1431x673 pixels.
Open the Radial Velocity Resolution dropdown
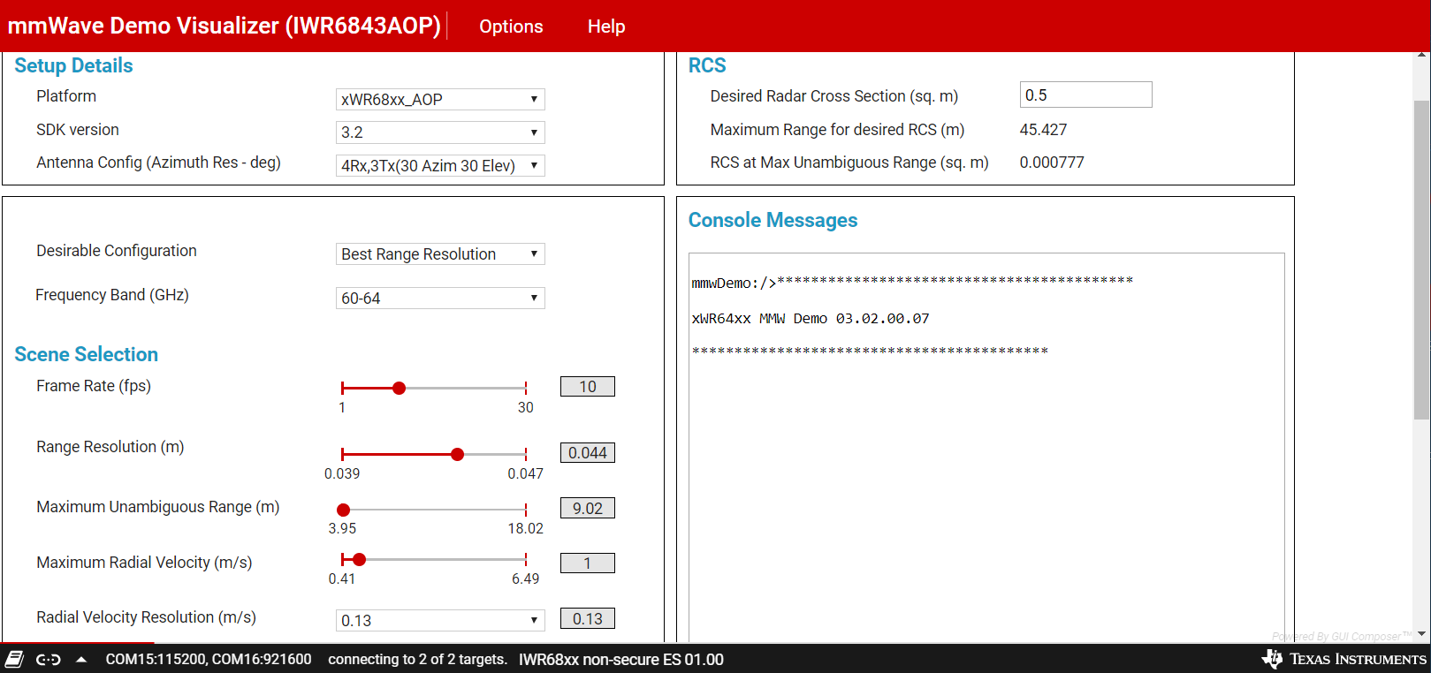click(440, 620)
